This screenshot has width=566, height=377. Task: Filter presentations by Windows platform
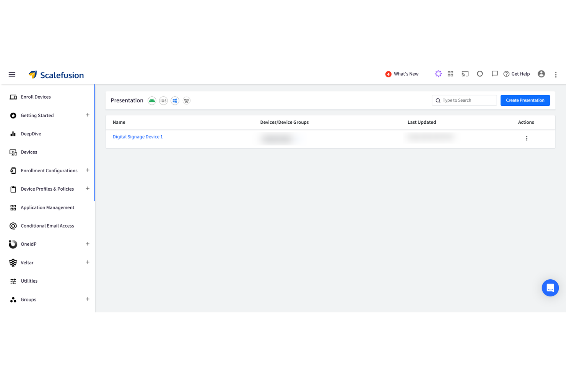tap(175, 100)
